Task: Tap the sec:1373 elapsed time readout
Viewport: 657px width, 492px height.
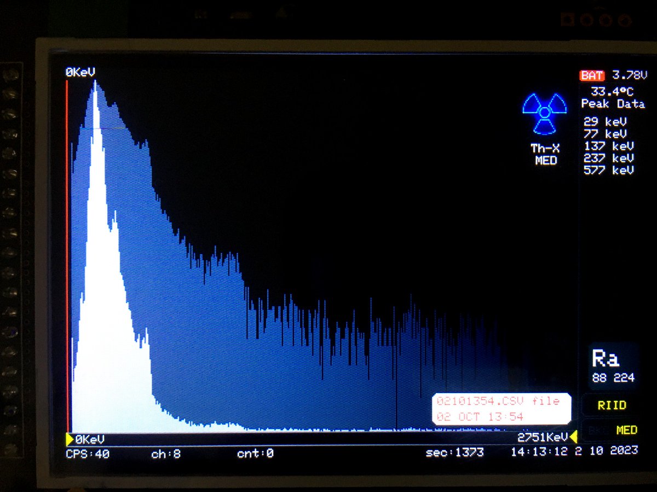Action: pyautogui.click(x=454, y=453)
